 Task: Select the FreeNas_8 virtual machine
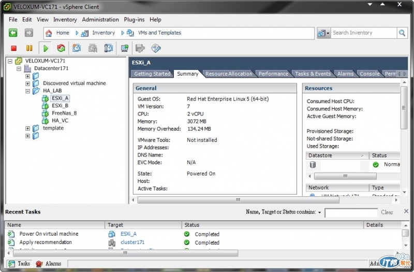point(64,113)
